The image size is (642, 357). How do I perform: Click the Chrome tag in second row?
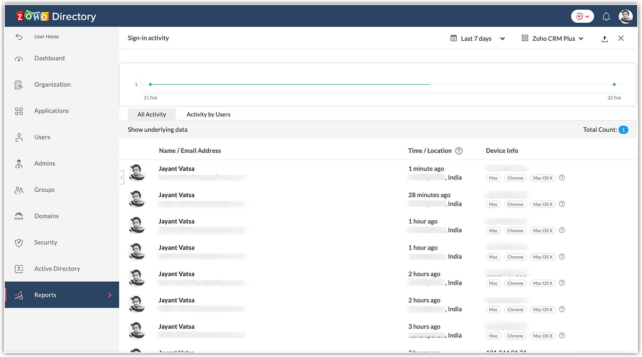coord(515,204)
